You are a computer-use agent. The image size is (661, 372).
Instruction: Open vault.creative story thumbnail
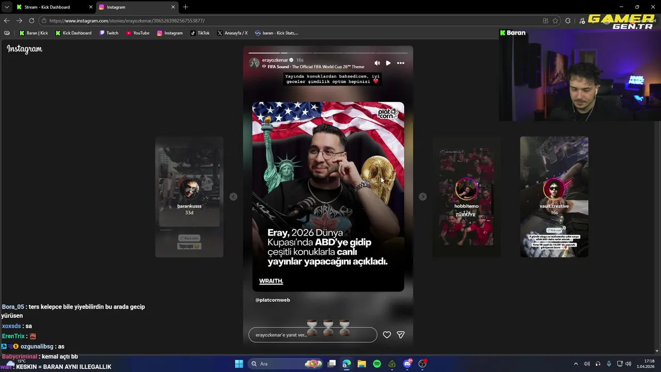554,197
